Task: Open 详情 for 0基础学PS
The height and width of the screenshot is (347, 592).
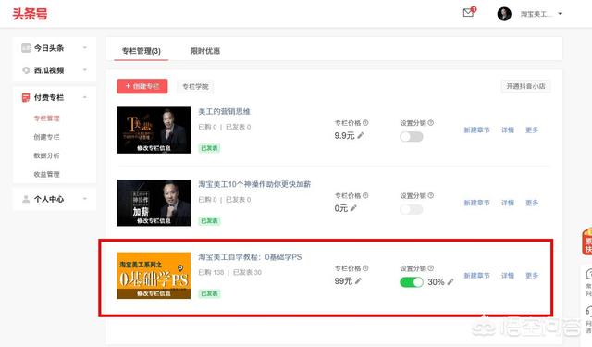Action: click(508, 276)
